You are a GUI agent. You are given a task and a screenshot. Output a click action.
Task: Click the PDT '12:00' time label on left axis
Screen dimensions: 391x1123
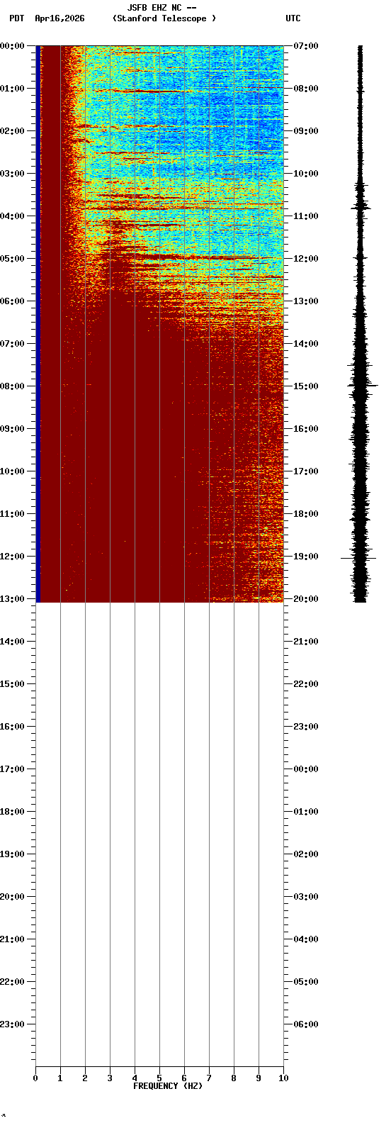12,557
